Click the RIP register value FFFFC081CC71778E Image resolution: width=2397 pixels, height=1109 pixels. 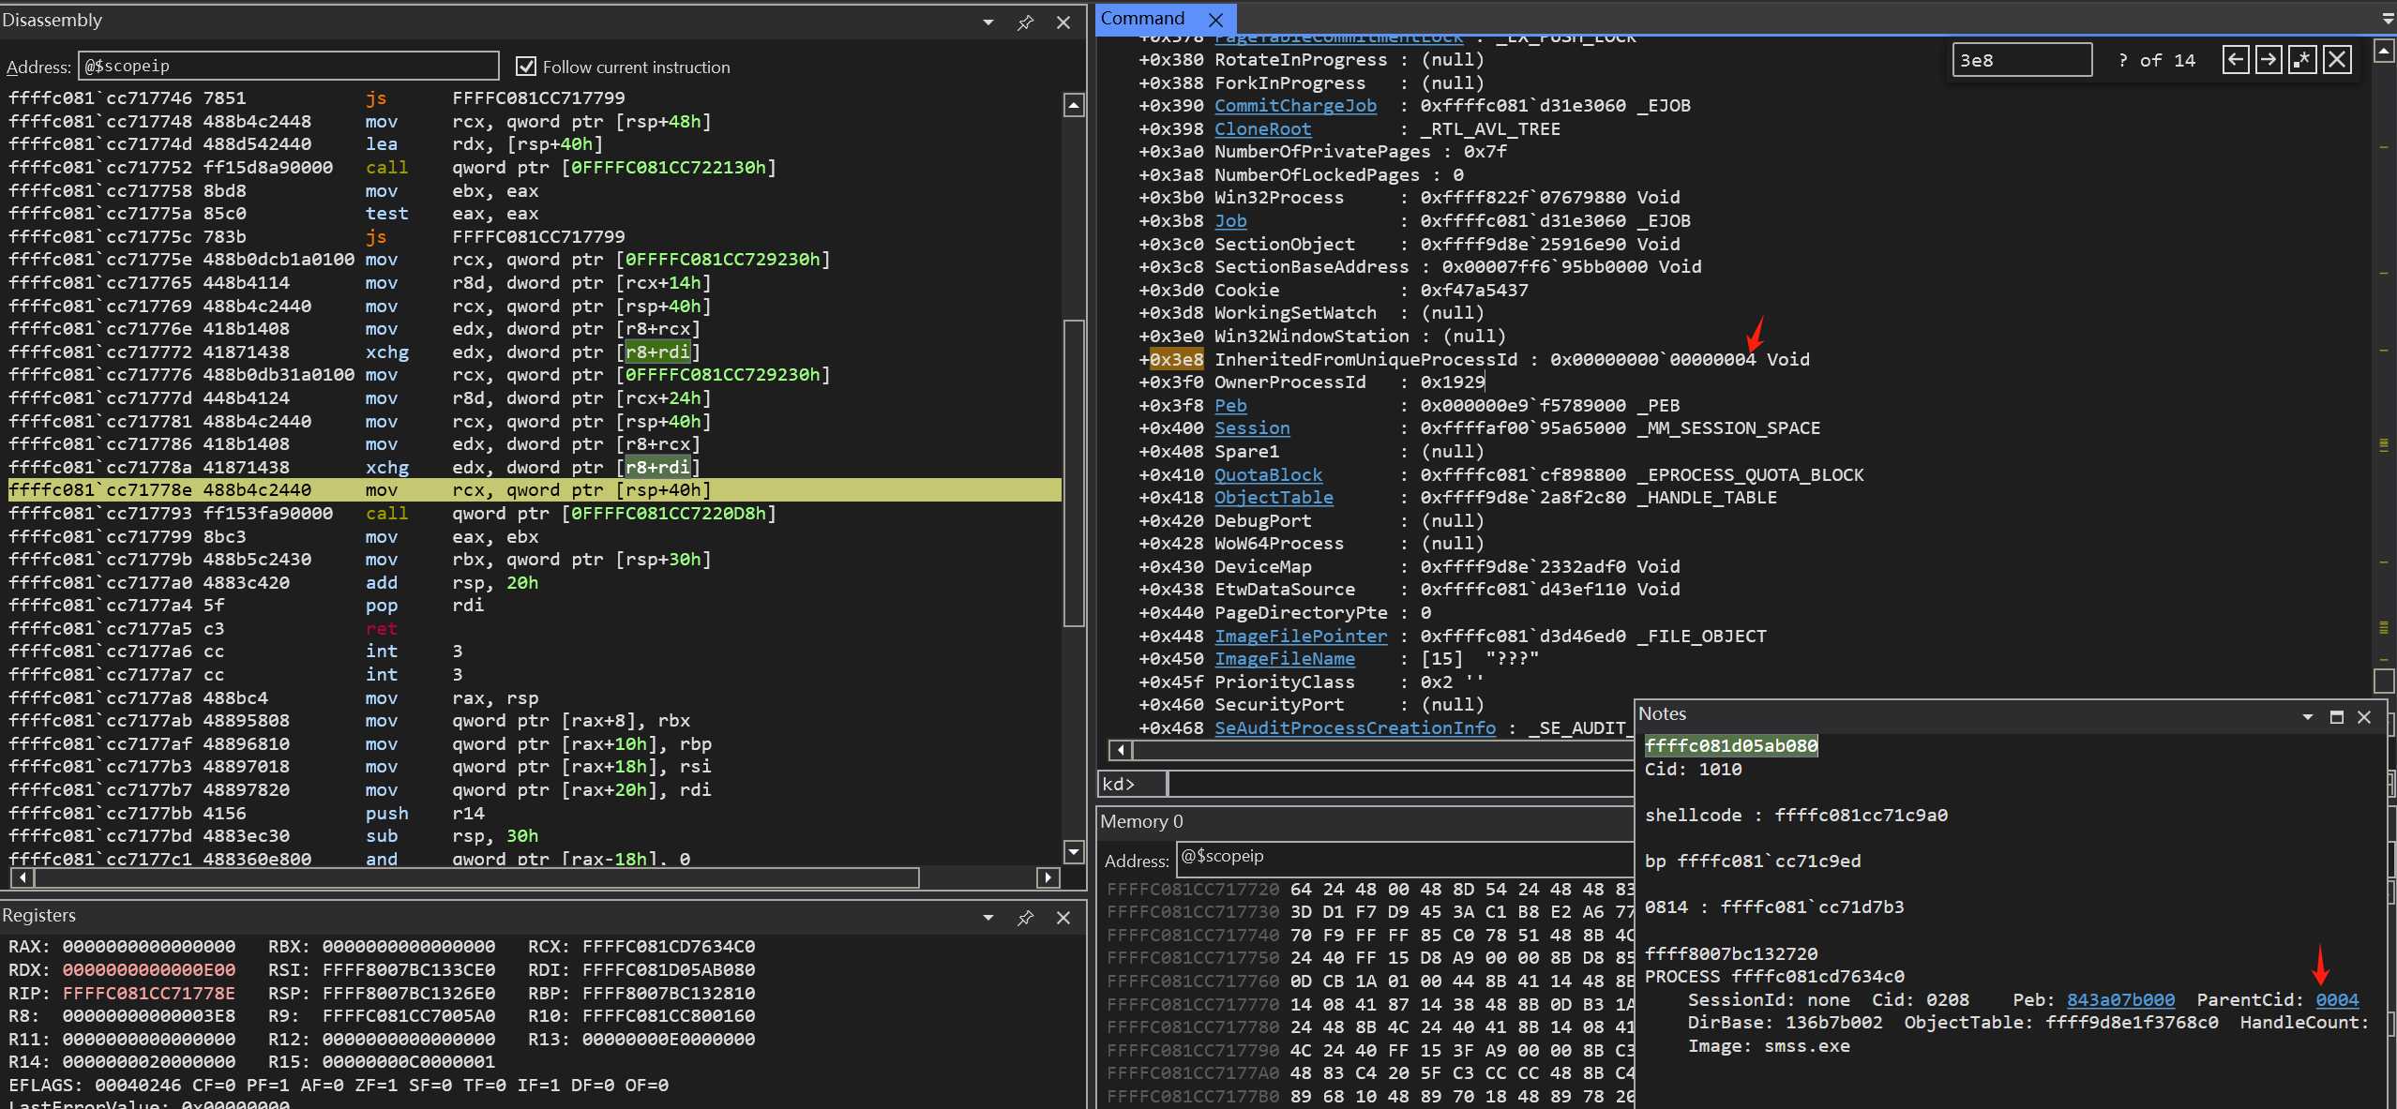[x=149, y=993]
